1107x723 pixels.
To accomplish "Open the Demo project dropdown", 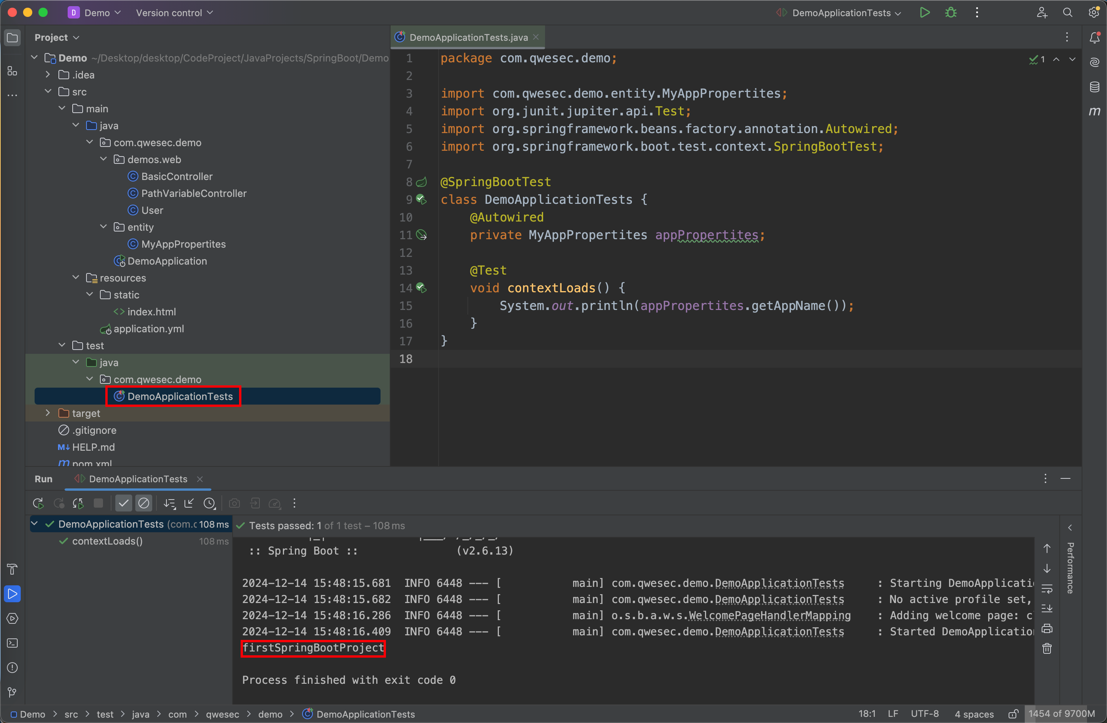I will click(95, 13).
